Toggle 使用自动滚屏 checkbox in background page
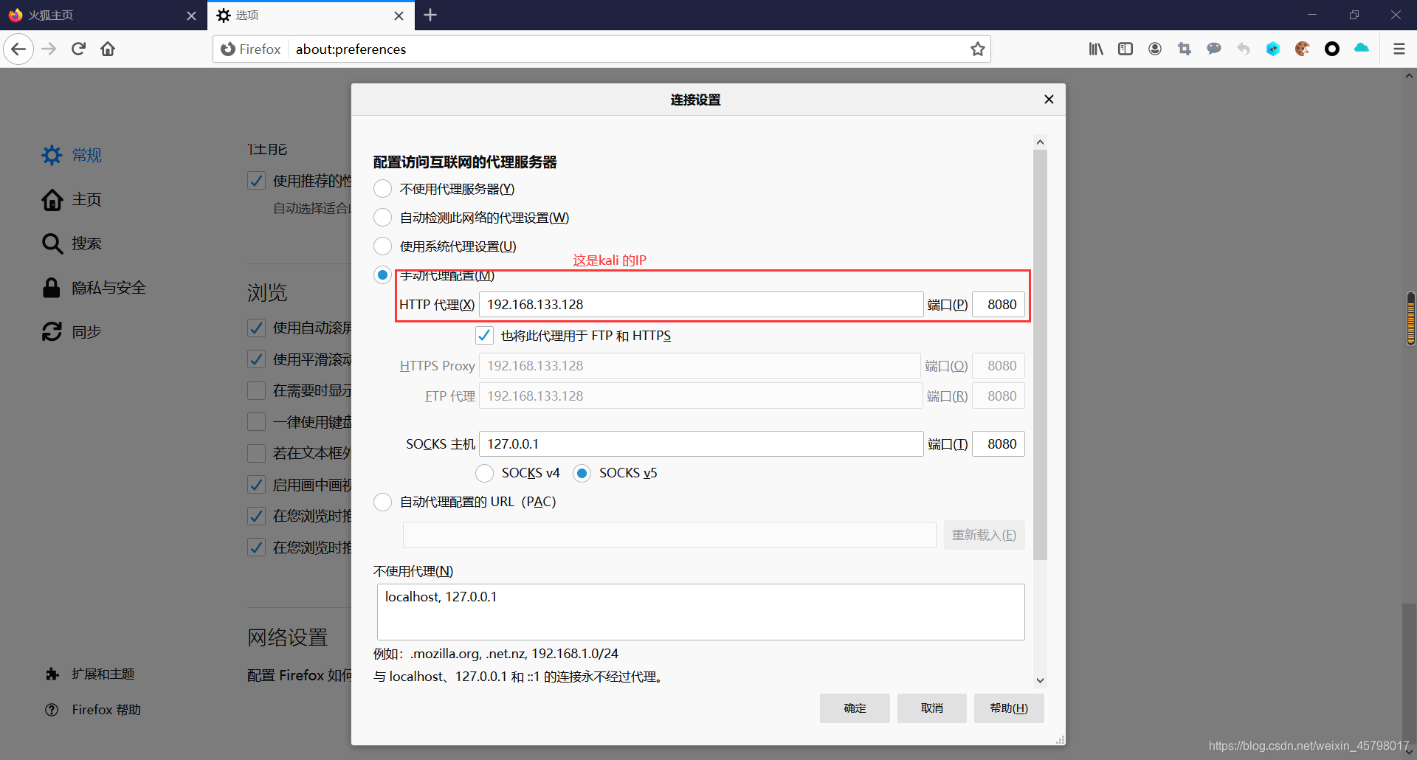This screenshot has width=1417, height=760. pyautogui.click(x=256, y=328)
